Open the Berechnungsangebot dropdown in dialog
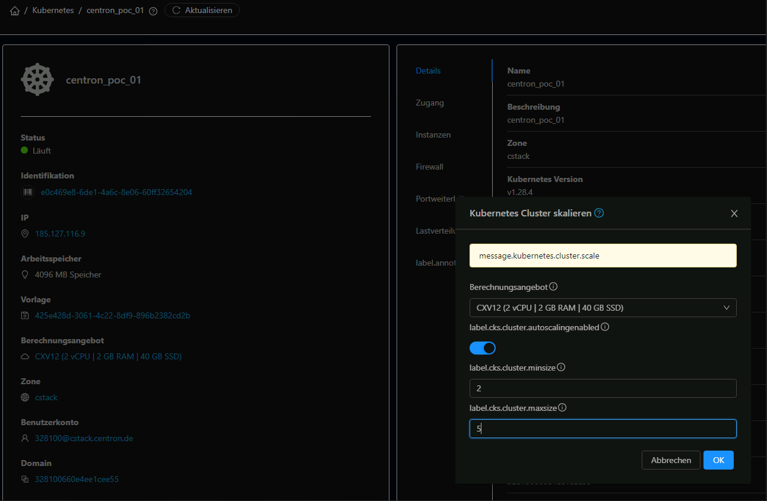767x501 pixels. tap(603, 308)
